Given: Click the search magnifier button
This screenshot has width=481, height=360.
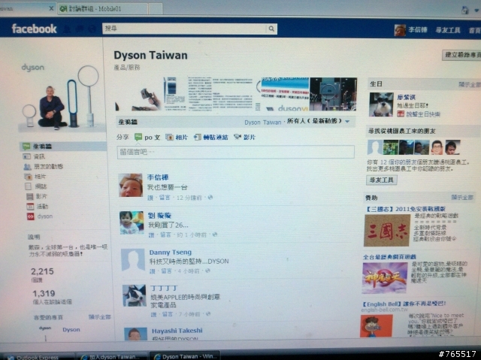Looking at the screenshot, I should coord(271,29).
